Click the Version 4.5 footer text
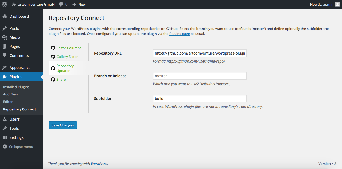Viewport: 342px width, 169px height. coord(328,164)
